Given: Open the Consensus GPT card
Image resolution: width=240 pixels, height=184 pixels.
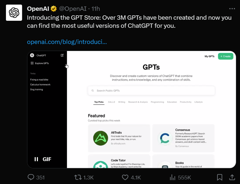Looking at the screenshot, I should pyautogui.click(x=183, y=138).
